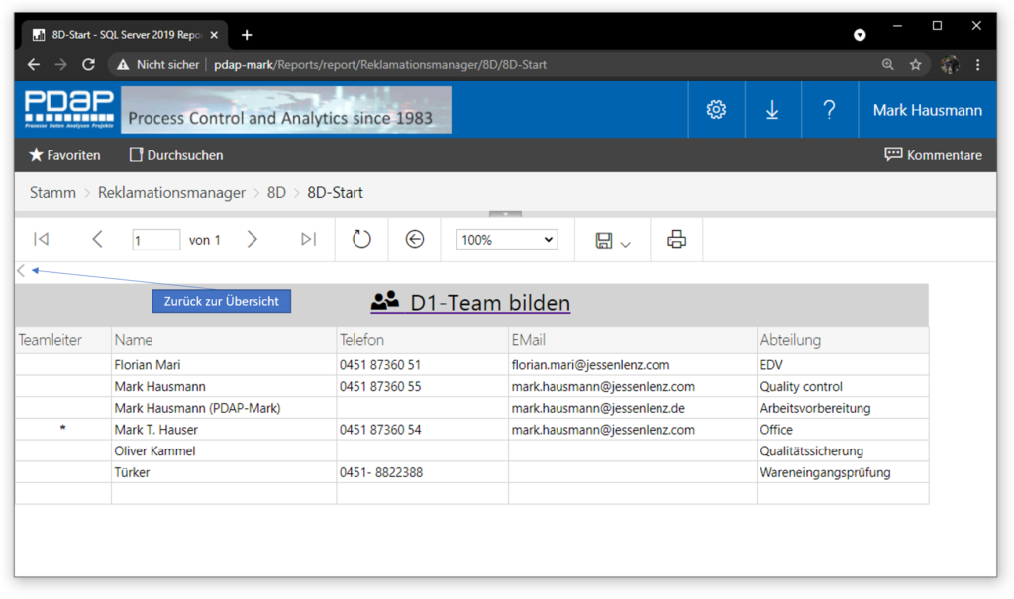Reload the browser page
The width and height of the screenshot is (1014, 599).
pos(88,64)
